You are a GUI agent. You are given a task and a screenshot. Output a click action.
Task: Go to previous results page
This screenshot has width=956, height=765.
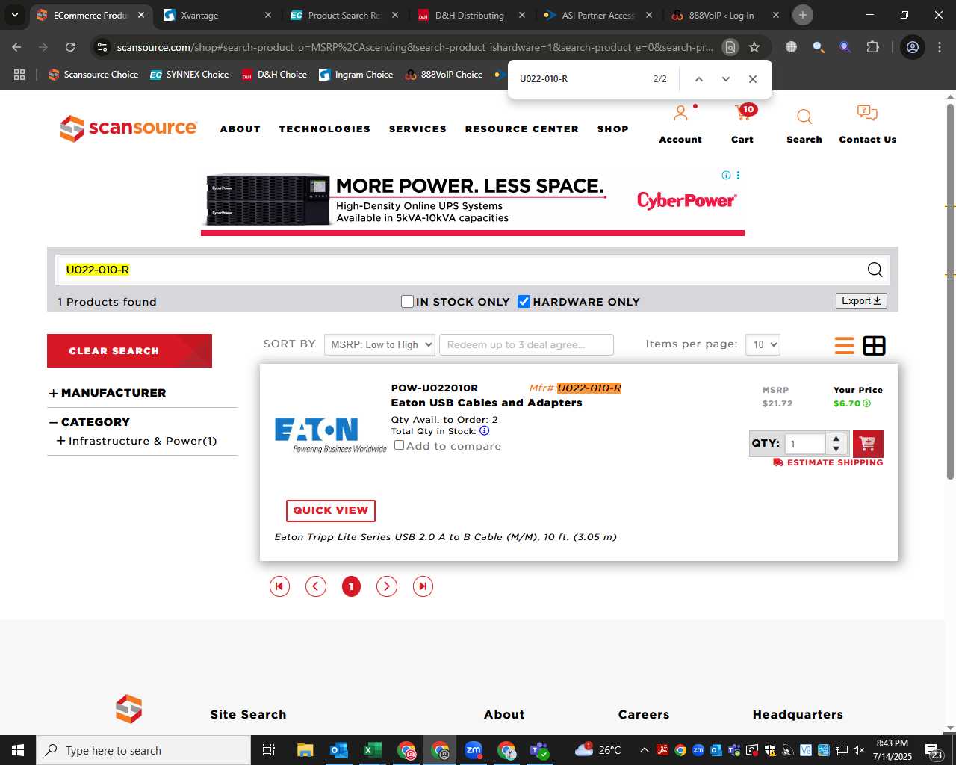point(316,586)
